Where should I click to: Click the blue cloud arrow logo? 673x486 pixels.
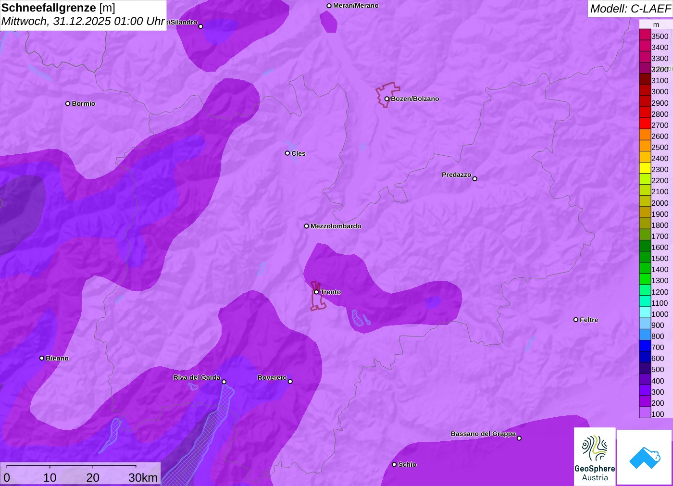point(644,457)
